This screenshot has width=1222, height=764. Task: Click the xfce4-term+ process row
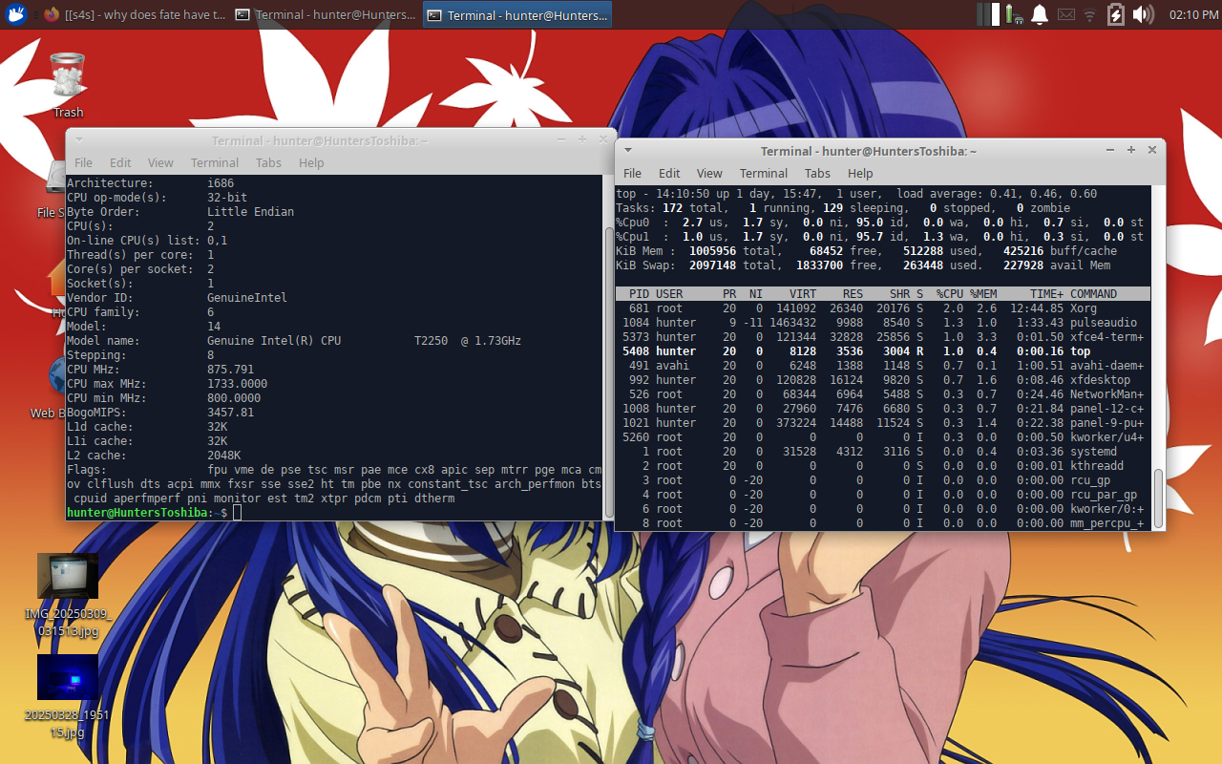[883, 337]
